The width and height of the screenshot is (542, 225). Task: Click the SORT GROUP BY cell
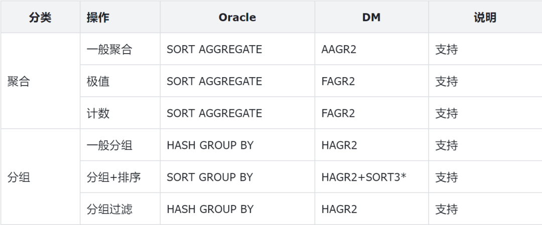click(210, 177)
